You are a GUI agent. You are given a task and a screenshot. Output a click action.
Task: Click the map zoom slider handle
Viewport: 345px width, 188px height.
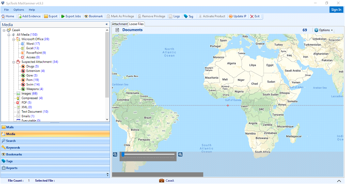(x=123, y=155)
